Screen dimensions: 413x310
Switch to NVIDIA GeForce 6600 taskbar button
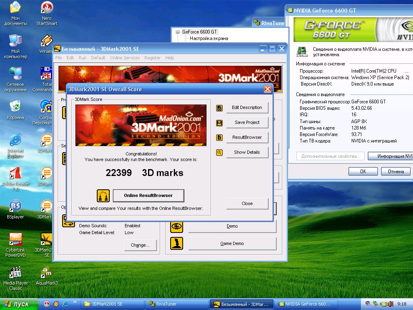[306, 304]
